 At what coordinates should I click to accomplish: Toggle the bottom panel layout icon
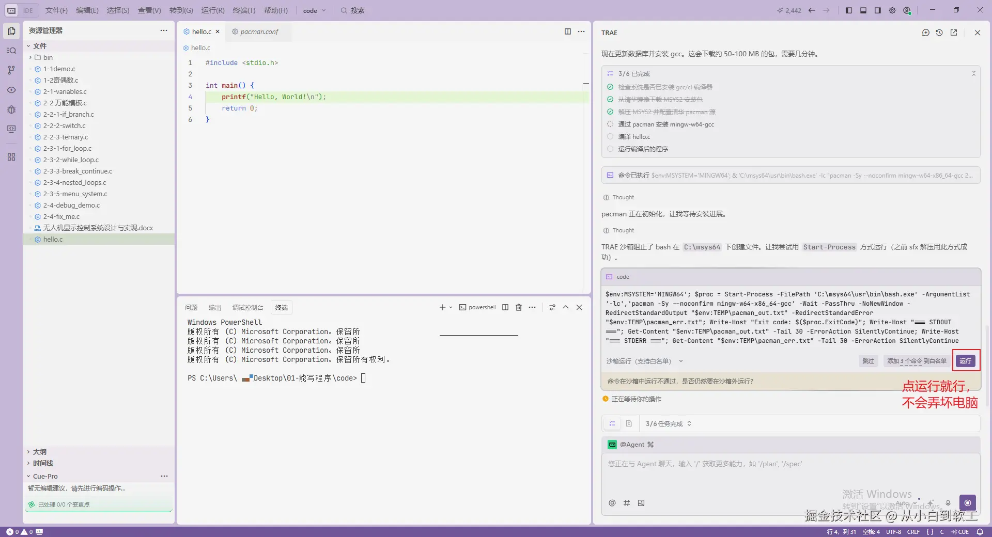click(x=863, y=10)
